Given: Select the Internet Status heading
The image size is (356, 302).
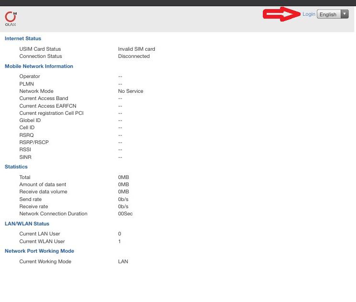Looking at the screenshot, I should 23,38.
